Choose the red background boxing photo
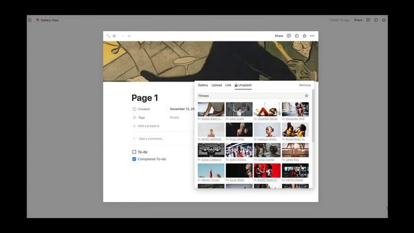 coord(267,170)
